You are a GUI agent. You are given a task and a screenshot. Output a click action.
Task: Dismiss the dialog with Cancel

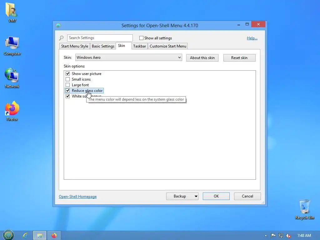[x=247, y=196]
